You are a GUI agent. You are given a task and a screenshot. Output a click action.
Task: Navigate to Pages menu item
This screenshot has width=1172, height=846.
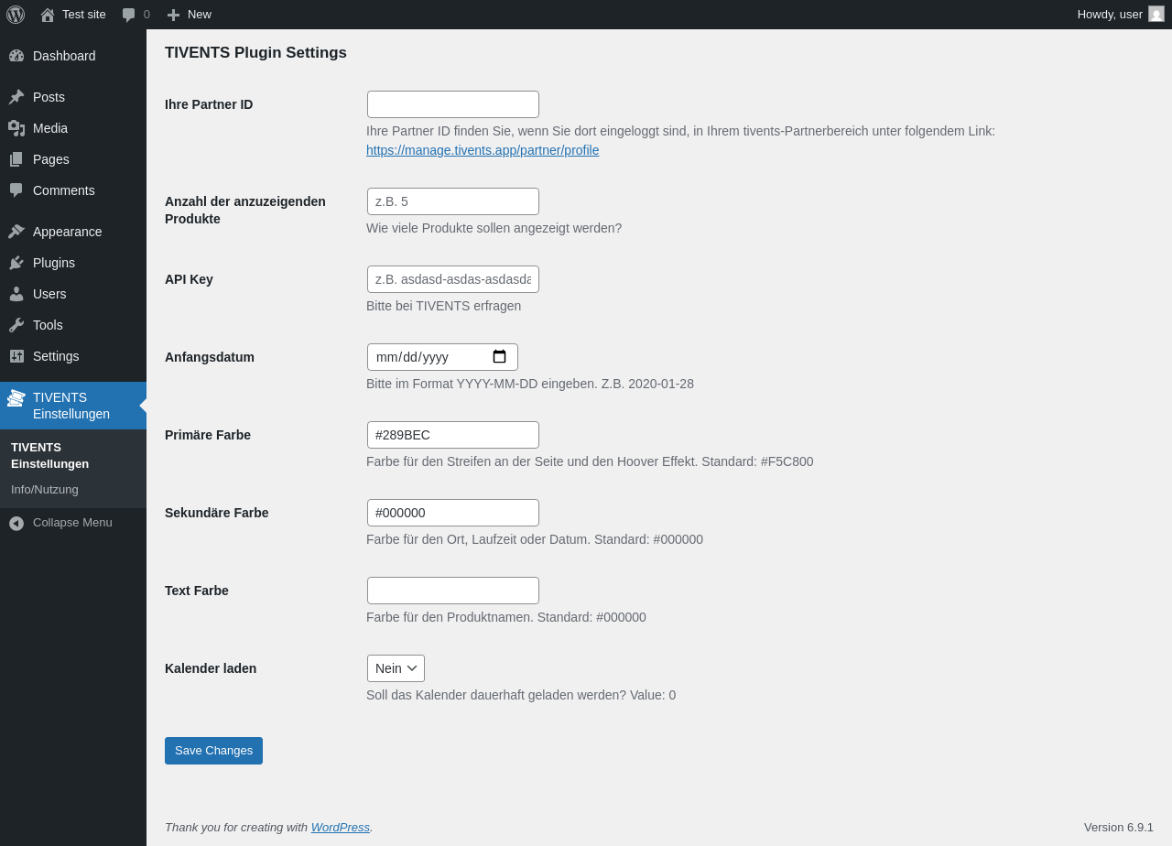coord(73,159)
